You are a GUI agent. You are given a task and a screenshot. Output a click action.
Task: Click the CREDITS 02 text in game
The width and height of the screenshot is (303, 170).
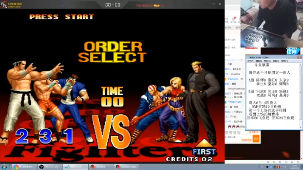(x=189, y=159)
